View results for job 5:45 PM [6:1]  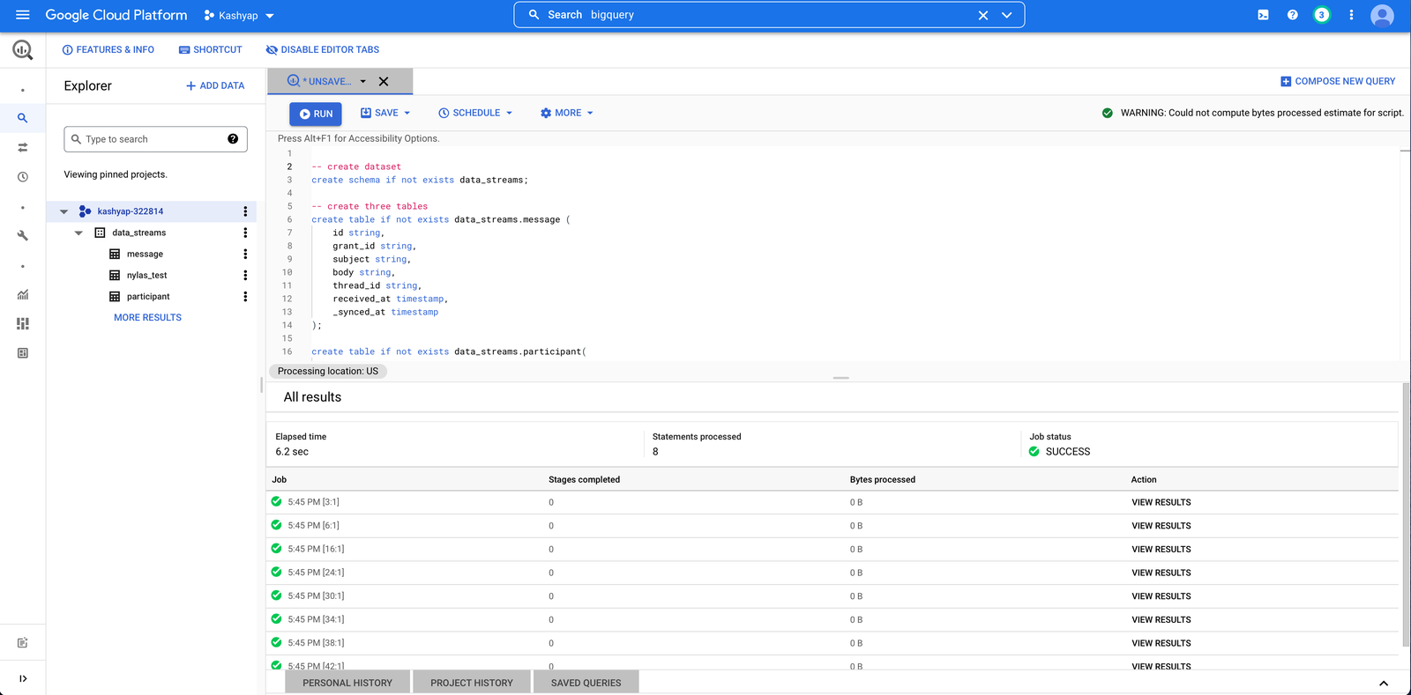point(1161,526)
